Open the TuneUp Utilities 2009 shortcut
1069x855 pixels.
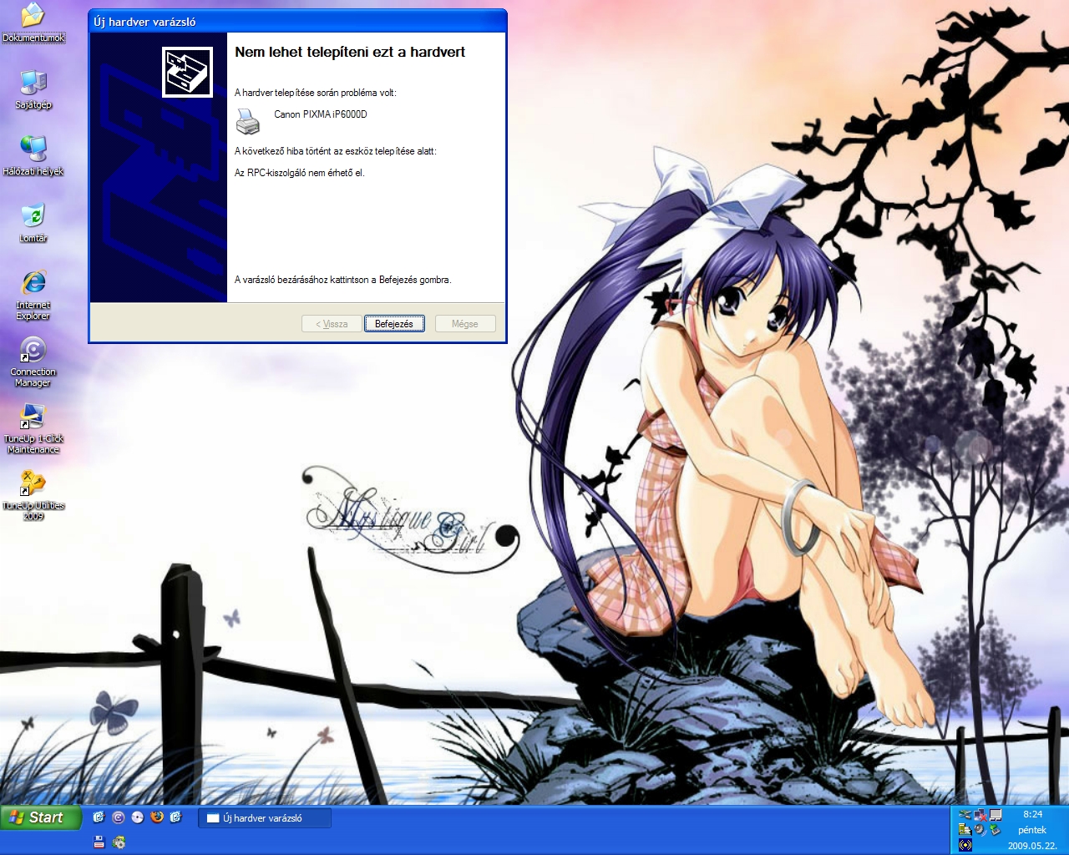[33, 495]
